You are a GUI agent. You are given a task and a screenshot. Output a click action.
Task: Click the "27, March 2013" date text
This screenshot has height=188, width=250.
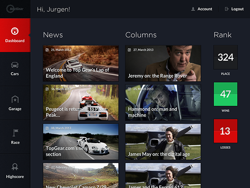pos(143,50)
